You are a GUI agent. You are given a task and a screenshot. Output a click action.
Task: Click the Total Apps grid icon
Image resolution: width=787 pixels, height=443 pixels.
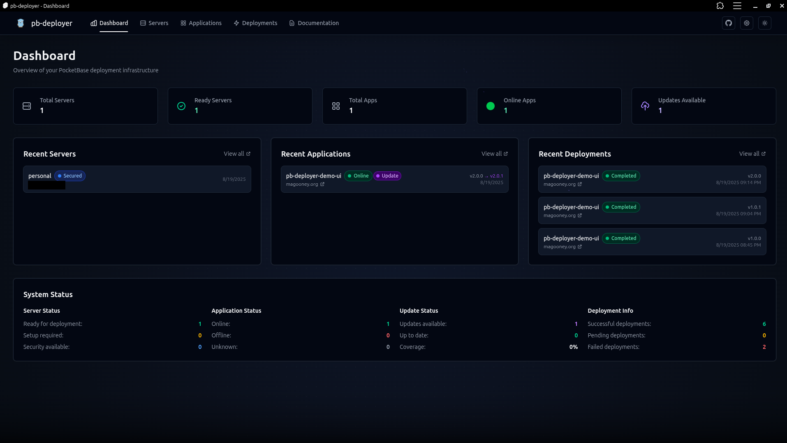[x=336, y=106]
